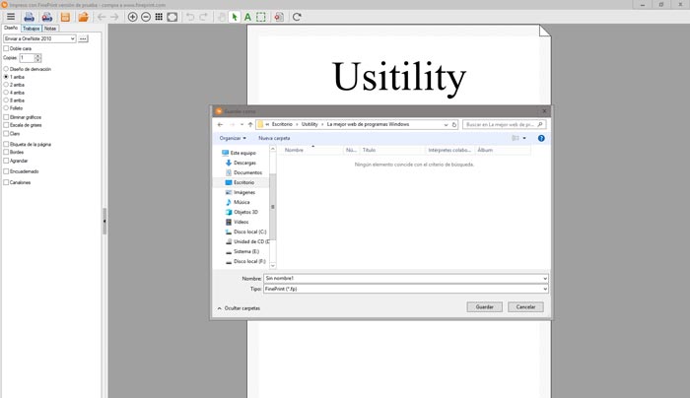
Task: Click the second printer icon with red mark
Action: coord(47,17)
